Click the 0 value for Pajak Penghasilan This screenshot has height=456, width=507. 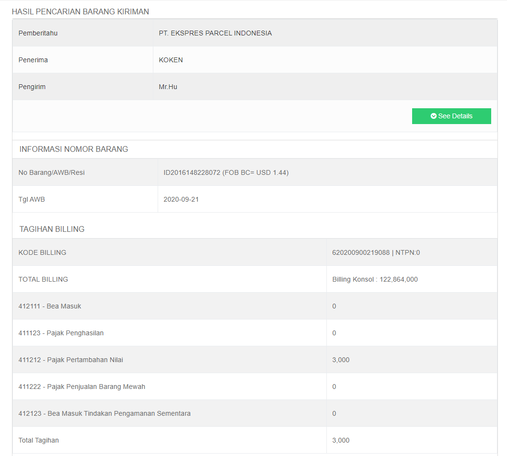pos(334,333)
